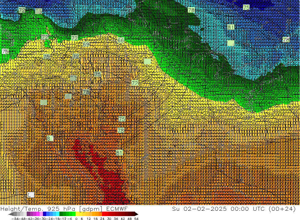
Task: Pick the bright red swatch above the 24 label
Action: (x=103, y=214)
